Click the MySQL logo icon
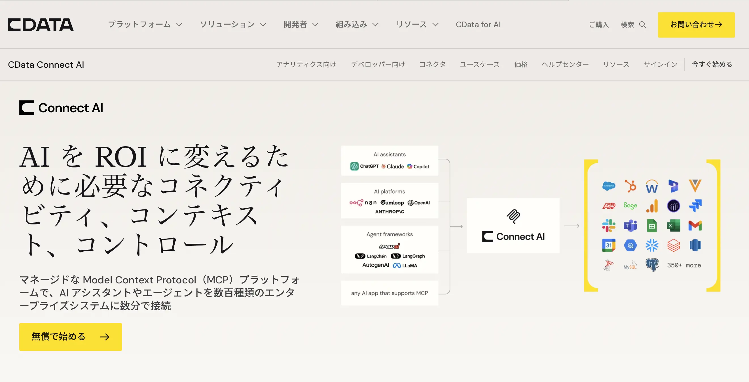The width and height of the screenshot is (749, 382). pyautogui.click(x=630, y=266)
